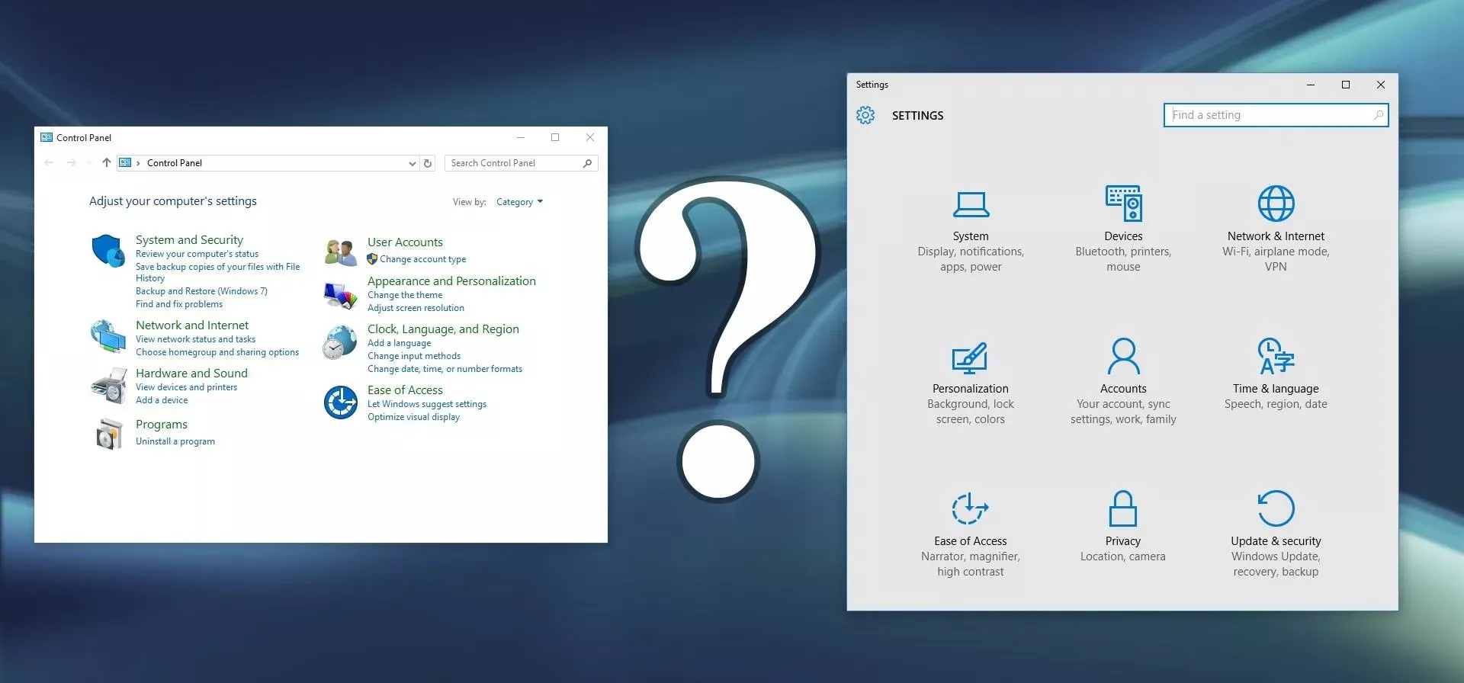Viewport: 1464px width, 683px height.
Task: Open the System laptop icon in Settings
Action: point(971,204)
